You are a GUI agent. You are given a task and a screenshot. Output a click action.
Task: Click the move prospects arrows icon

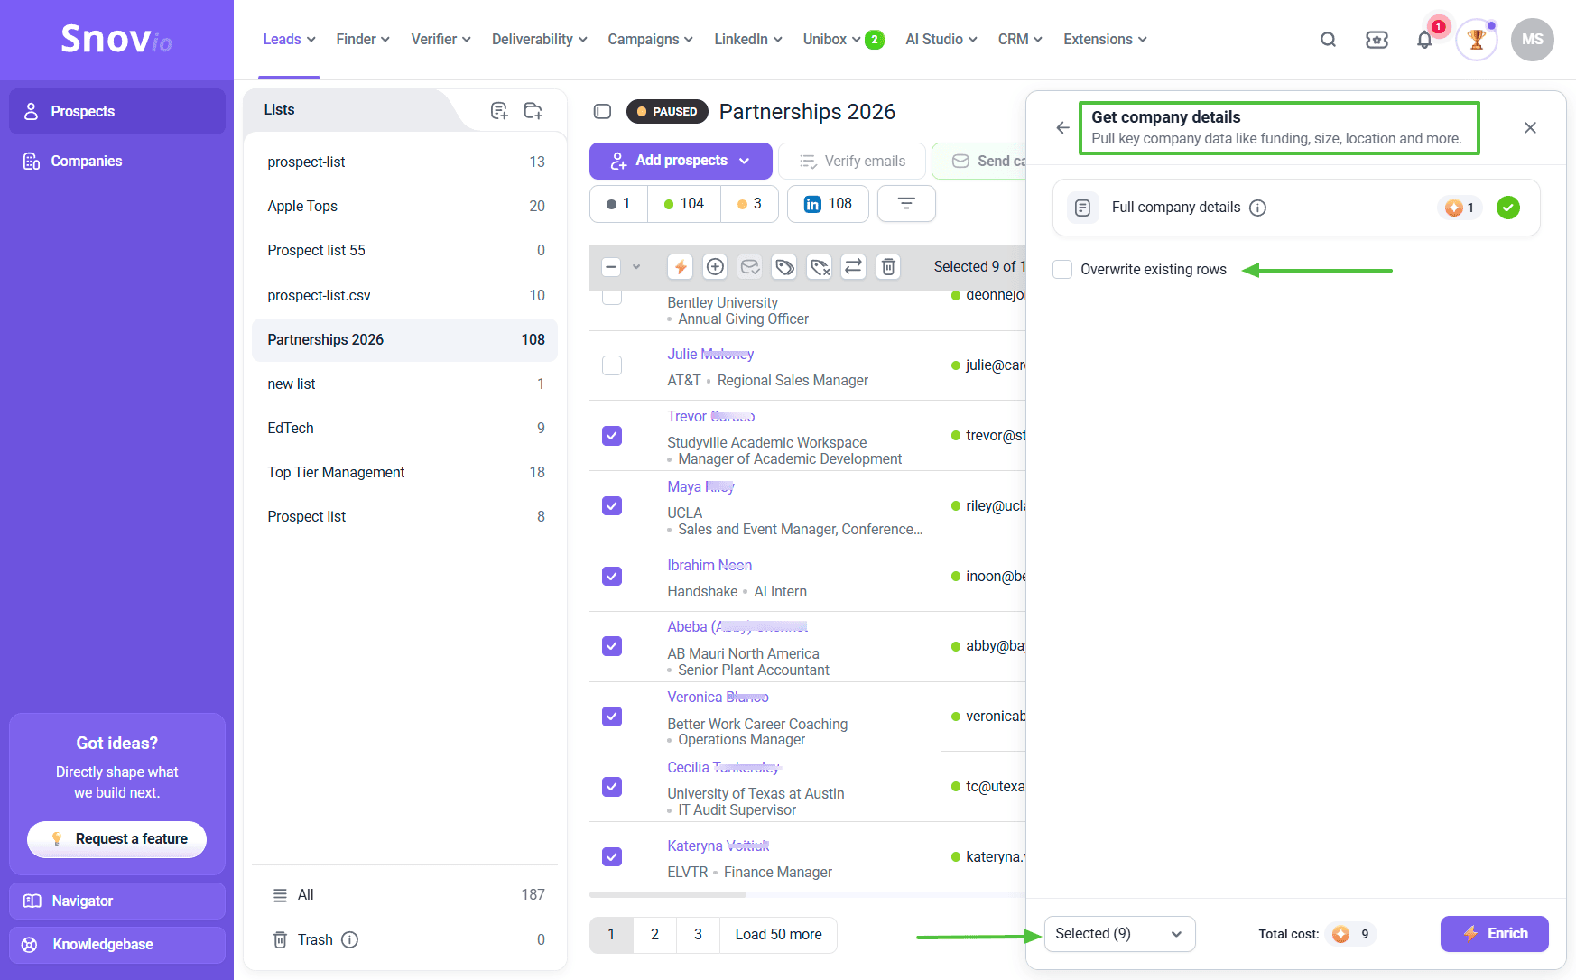click(x=854, y=266)
